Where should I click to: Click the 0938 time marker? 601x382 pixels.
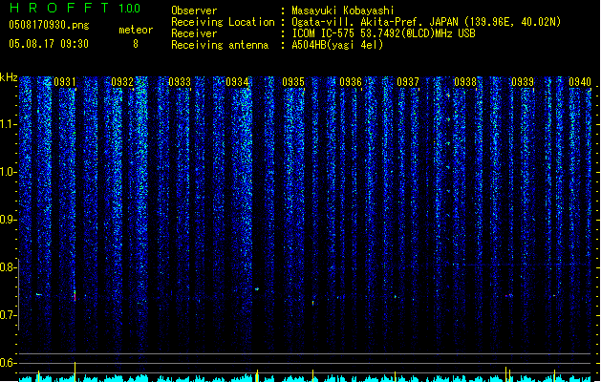465,82
